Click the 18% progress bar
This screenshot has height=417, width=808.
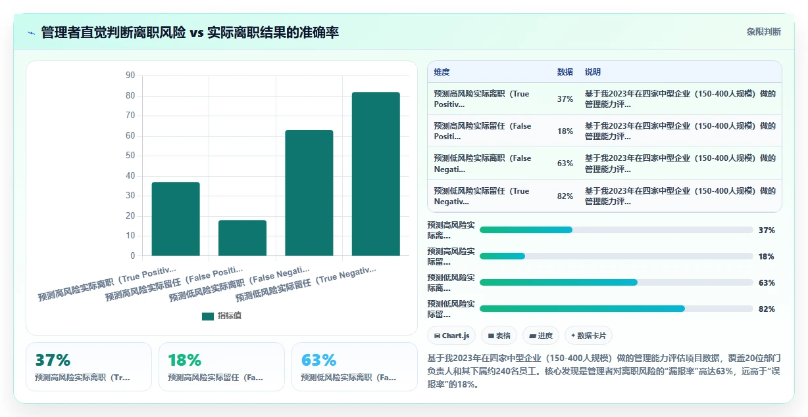pos(616,256)
